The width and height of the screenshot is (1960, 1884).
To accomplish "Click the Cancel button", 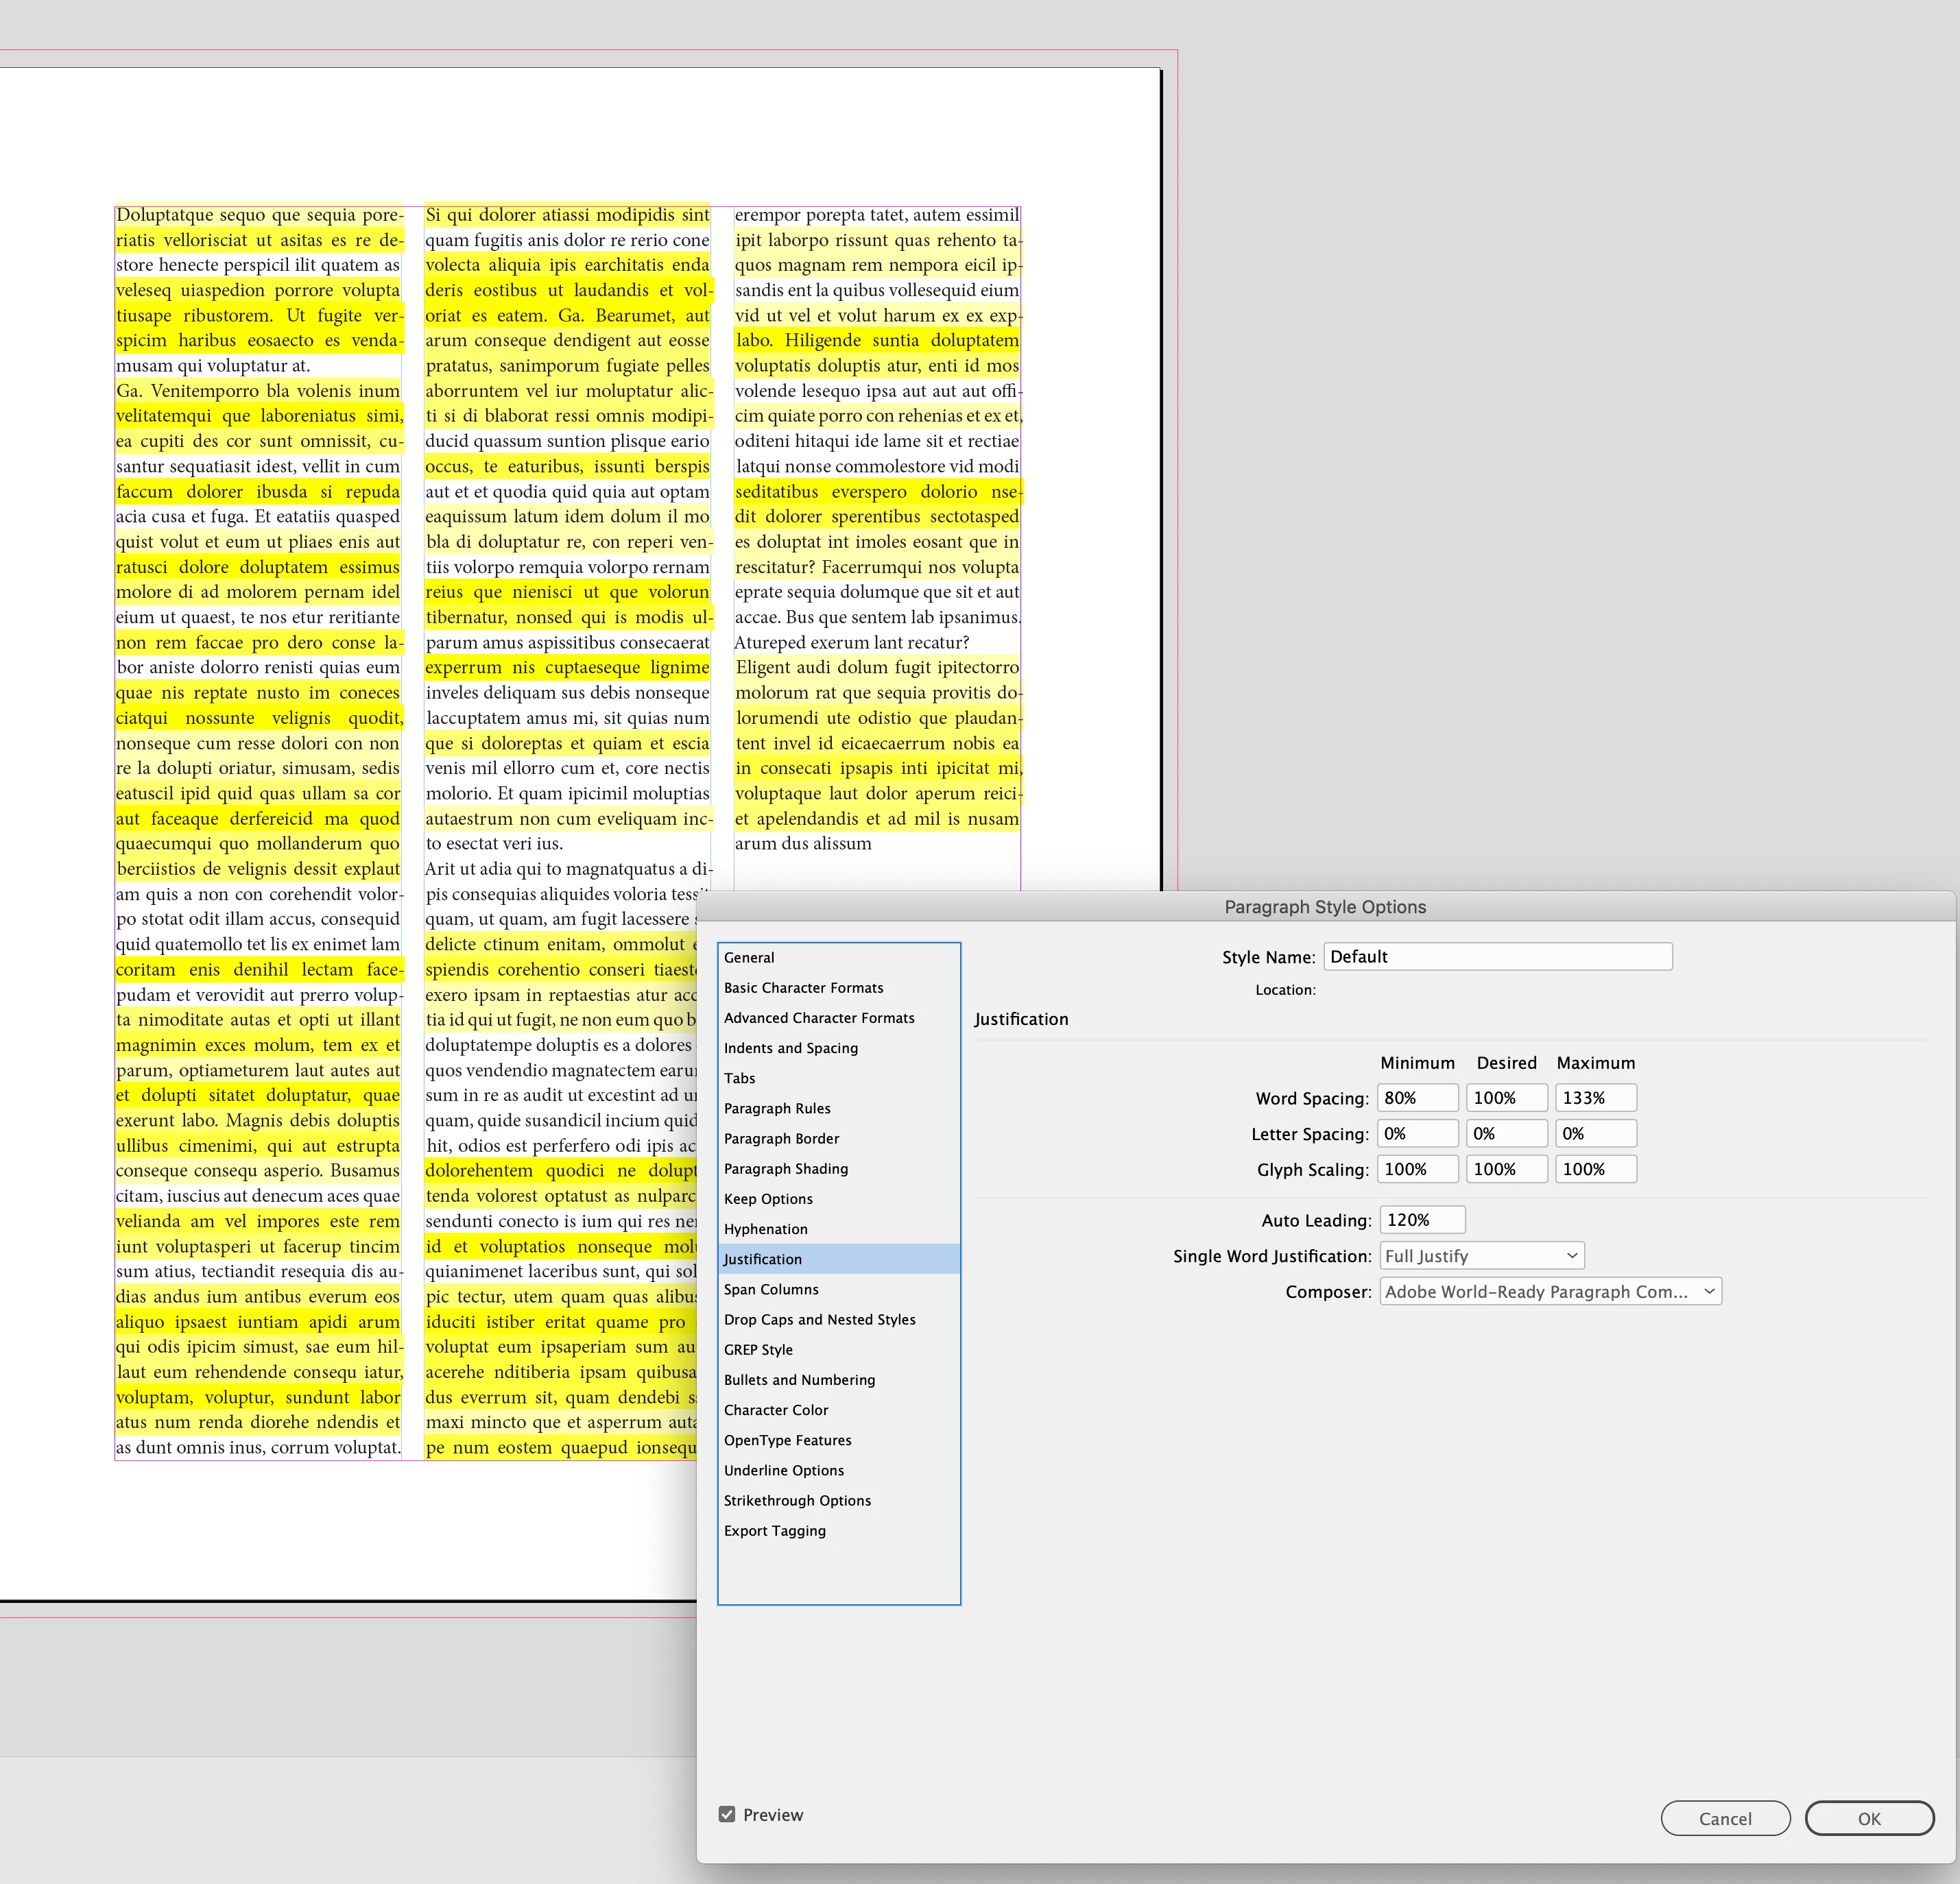I will pyautogui.click(x=1724, y=1818).
